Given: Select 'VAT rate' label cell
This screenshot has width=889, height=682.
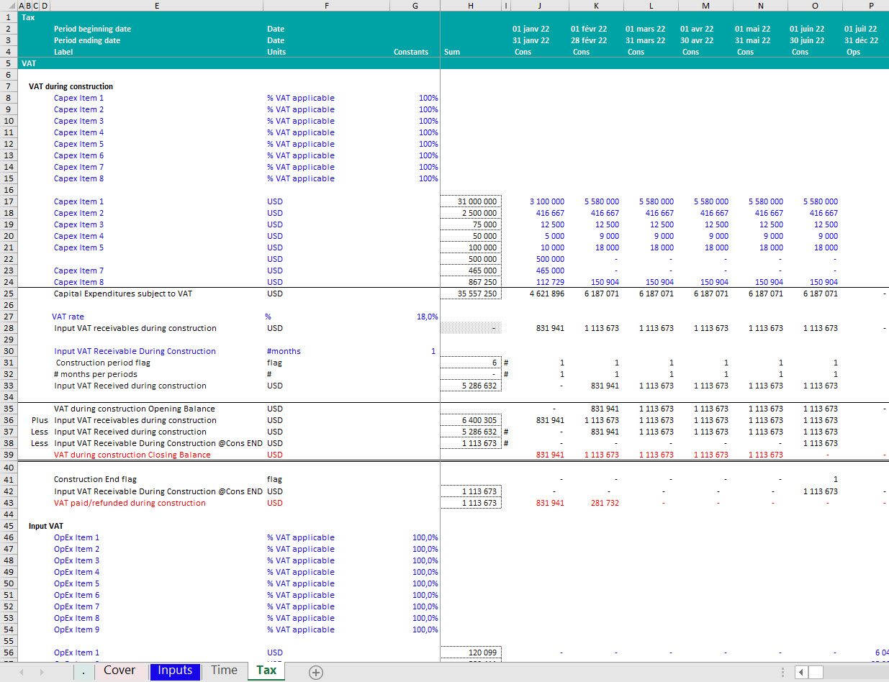Looking at the screenshot, I should (68, 317).
